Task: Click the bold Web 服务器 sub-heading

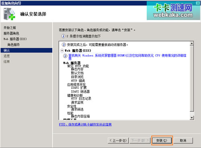Action: coord(72,63)
